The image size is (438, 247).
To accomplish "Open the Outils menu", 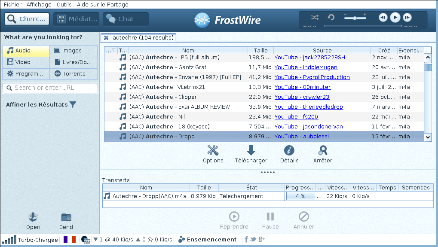I will [x=64, y=4].
